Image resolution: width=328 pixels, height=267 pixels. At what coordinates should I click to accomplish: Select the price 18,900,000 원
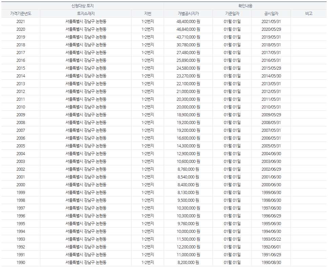(x=188, y=115)
